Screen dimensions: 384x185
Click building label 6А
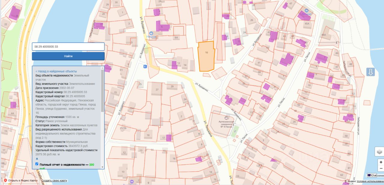[x=176, y=38]
